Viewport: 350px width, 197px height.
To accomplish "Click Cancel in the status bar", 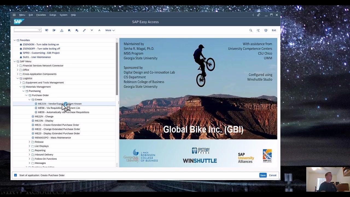I will pos(273,175).
